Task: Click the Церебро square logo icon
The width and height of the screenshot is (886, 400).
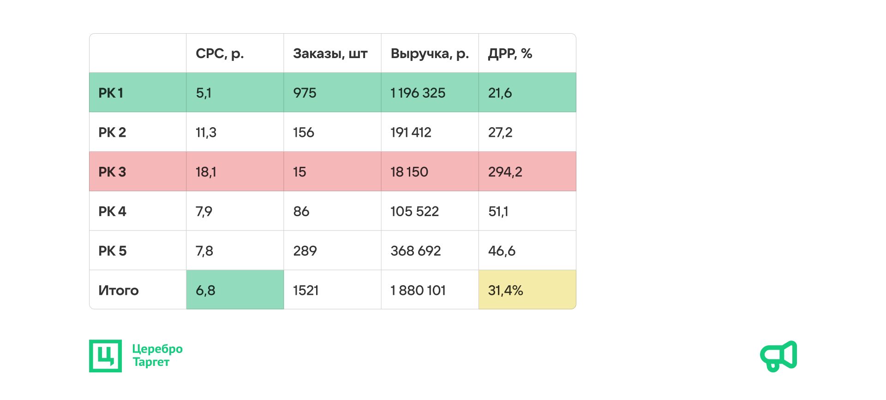Action: (x=105, y=356)
